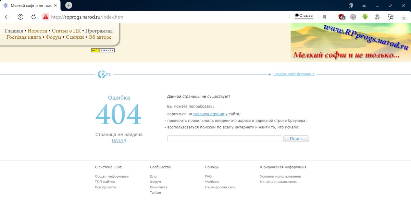Click the НАЗАД link under 404
The height and width of the screenshot is (215, 411).
[119, 140]
